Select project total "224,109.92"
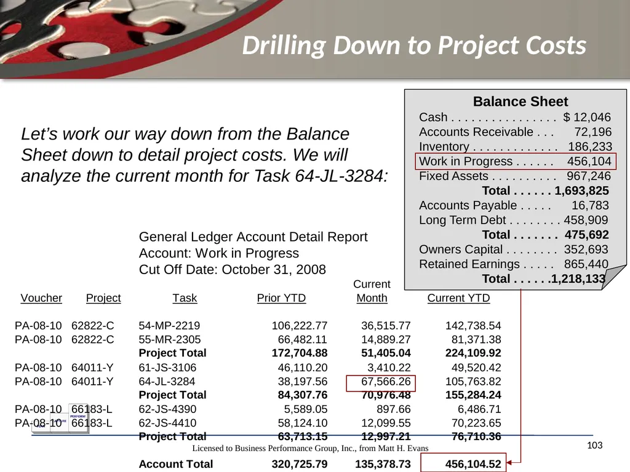 473,353
